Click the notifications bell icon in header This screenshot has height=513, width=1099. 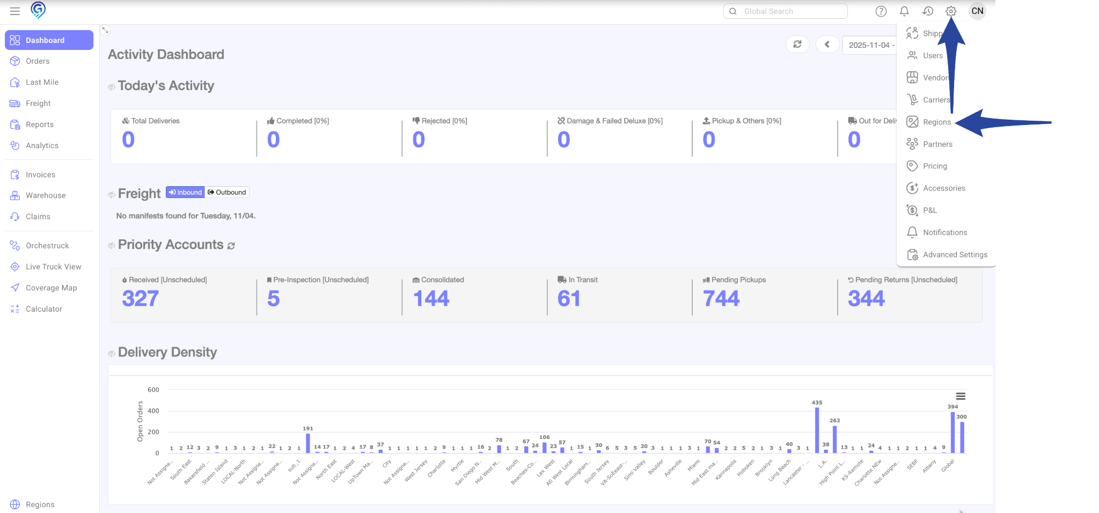point(904,11)
